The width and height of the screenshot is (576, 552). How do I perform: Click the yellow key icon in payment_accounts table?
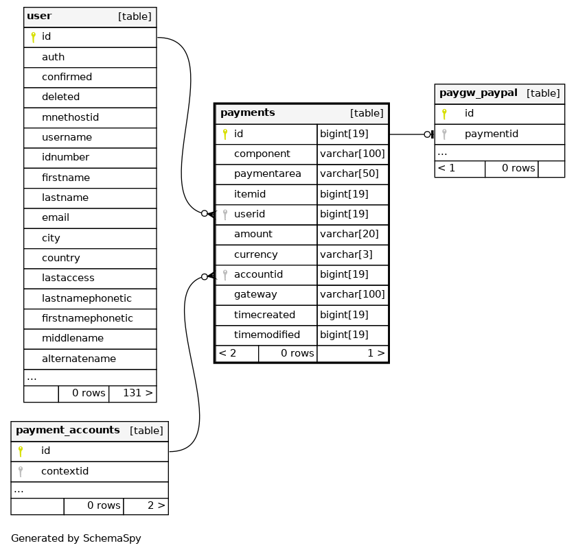[x=21, y=451]
